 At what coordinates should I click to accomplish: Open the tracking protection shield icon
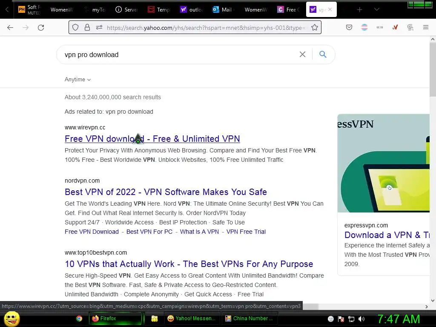(75, 27)
